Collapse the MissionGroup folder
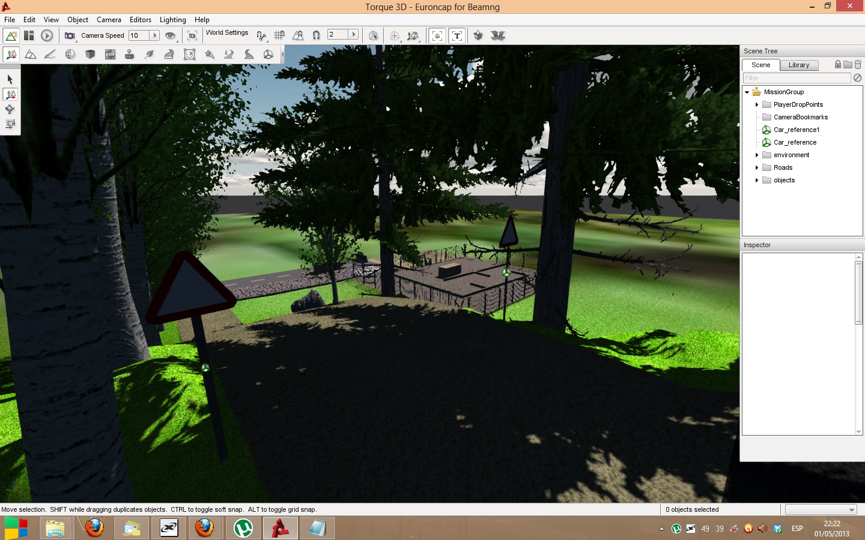The width and height of the screenshot is (865, 540). click(747, 92)
